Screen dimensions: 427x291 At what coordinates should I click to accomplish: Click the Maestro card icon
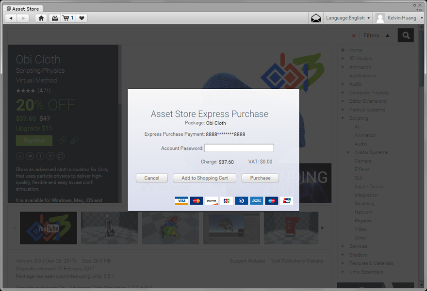click(x=272, y=201)
